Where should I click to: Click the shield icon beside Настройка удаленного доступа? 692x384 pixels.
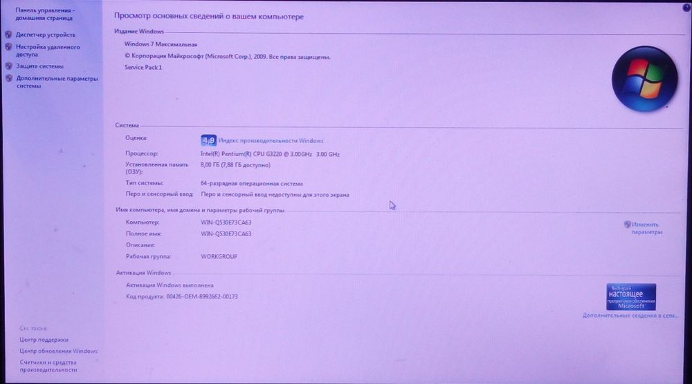click(8, 47)
